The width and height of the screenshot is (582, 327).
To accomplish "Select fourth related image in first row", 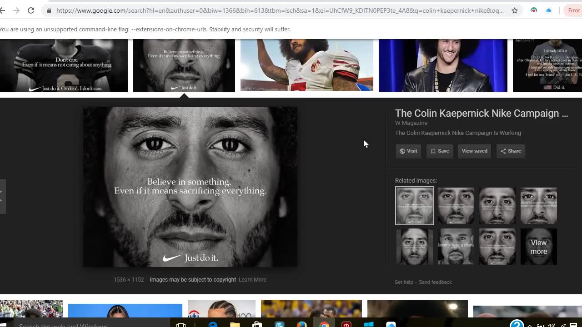I will 539,206.
